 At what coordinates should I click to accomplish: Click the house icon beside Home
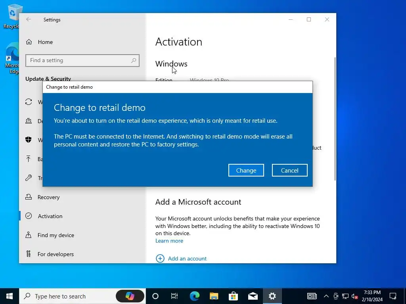point(29,42)
